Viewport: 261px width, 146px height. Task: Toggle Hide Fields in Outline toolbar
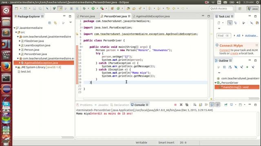pos(236,67)
